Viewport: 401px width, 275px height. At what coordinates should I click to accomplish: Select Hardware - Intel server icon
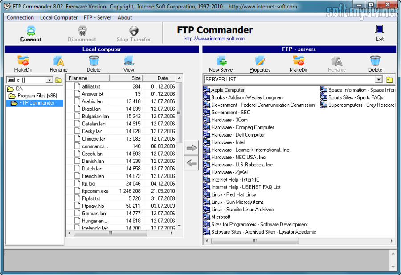[207, 142]
